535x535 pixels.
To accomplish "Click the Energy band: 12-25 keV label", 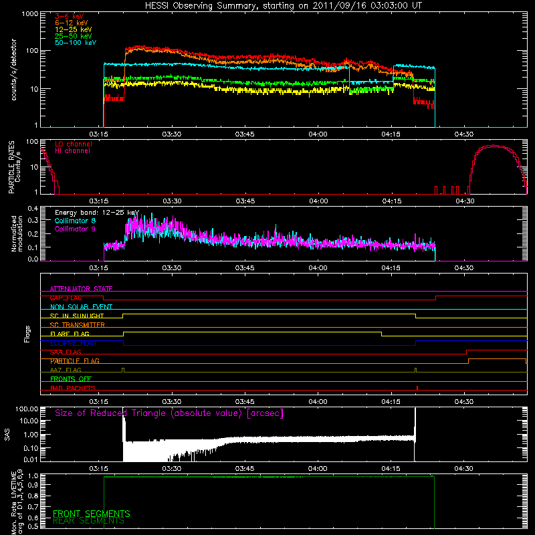I will pos(97,213).
